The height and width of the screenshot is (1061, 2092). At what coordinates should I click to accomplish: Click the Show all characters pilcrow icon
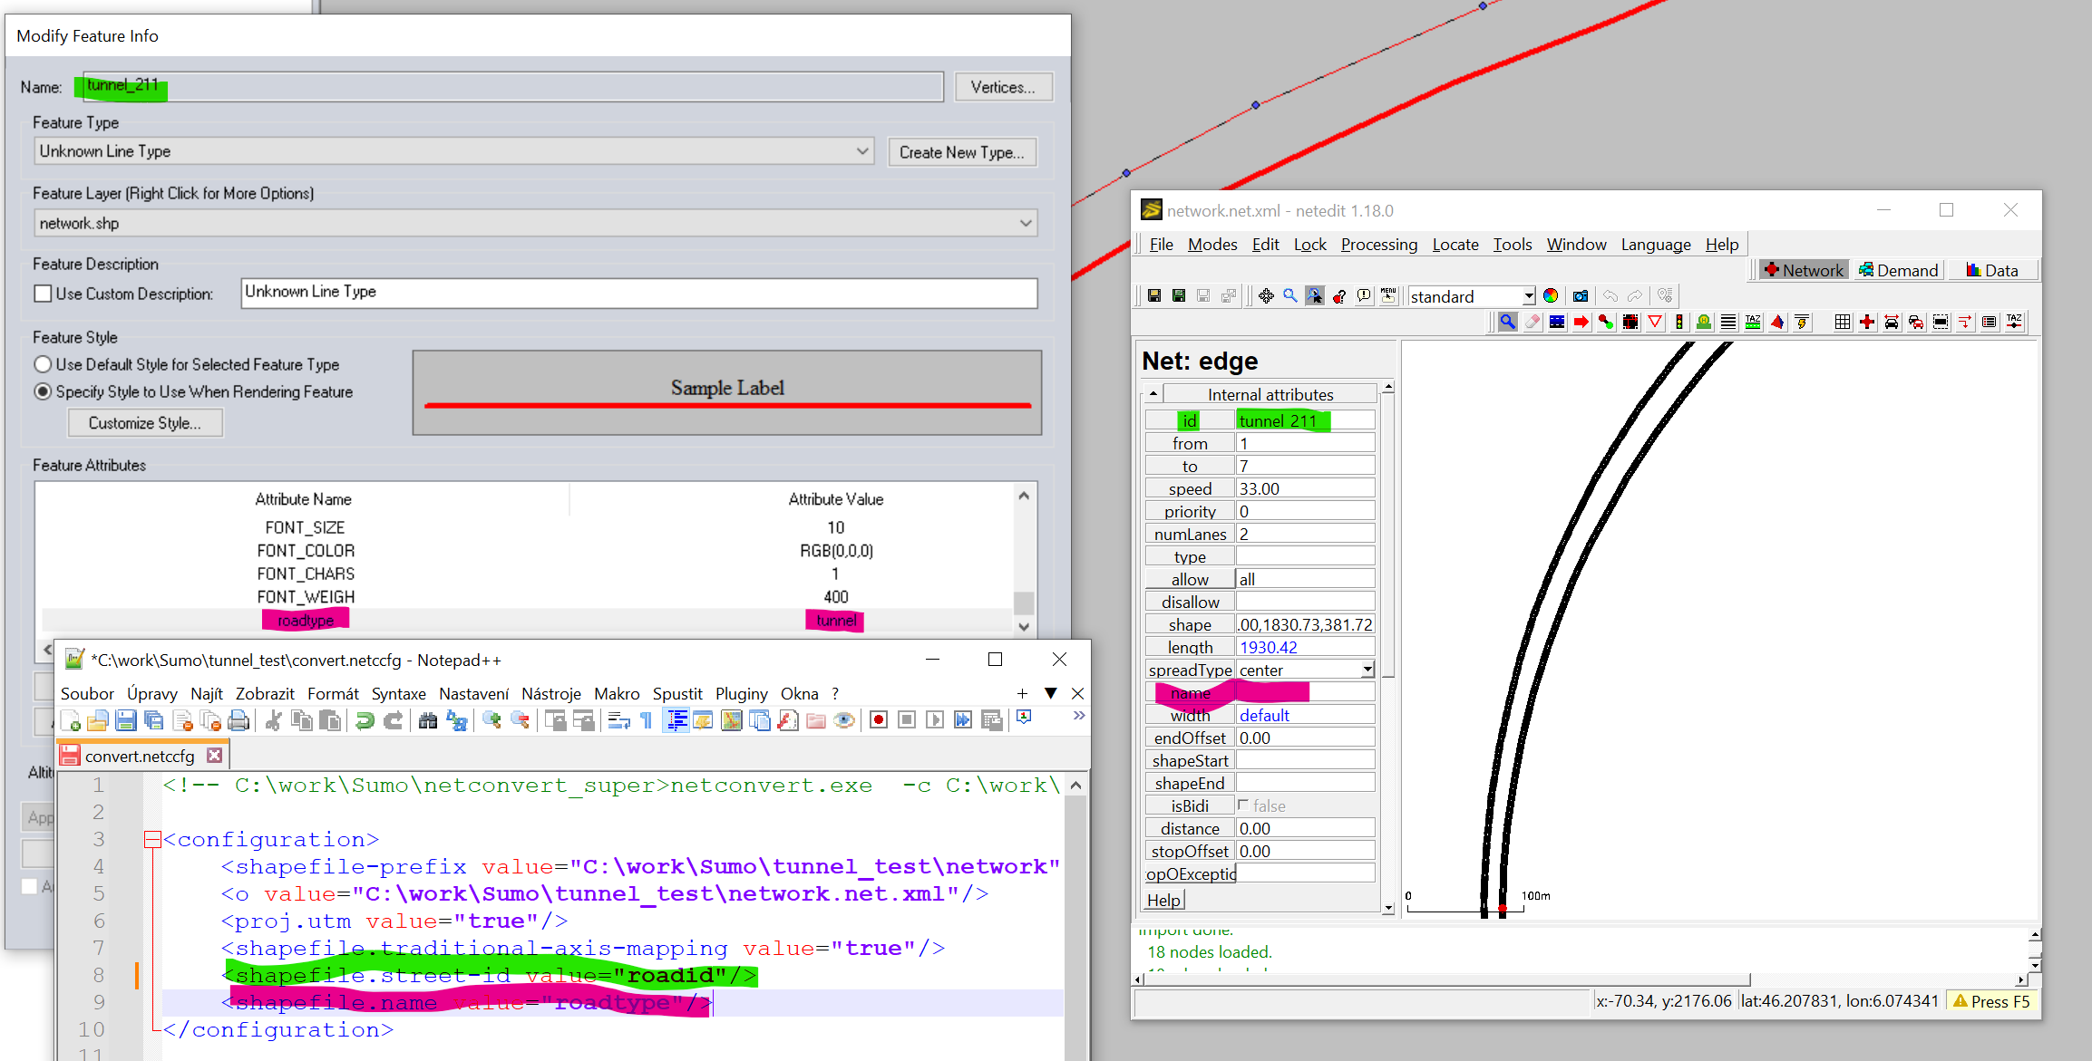(647, 720)
